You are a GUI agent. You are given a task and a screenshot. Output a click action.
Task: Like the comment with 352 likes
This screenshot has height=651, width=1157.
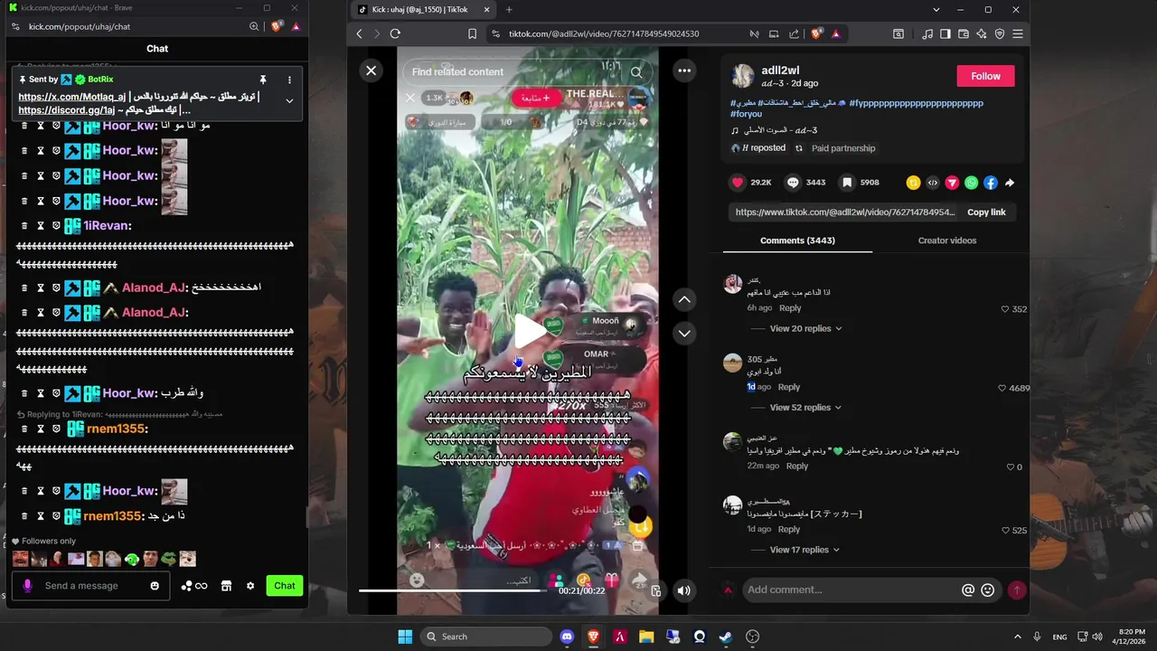point(1005,309)
